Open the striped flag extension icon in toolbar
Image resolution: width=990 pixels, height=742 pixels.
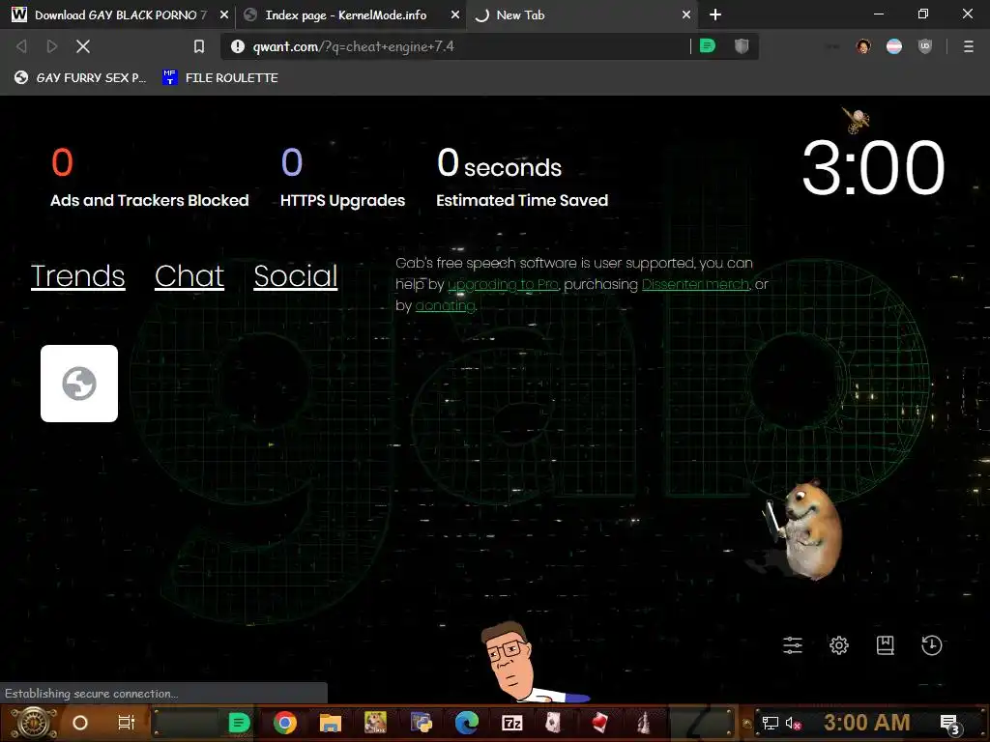[894, 46]
